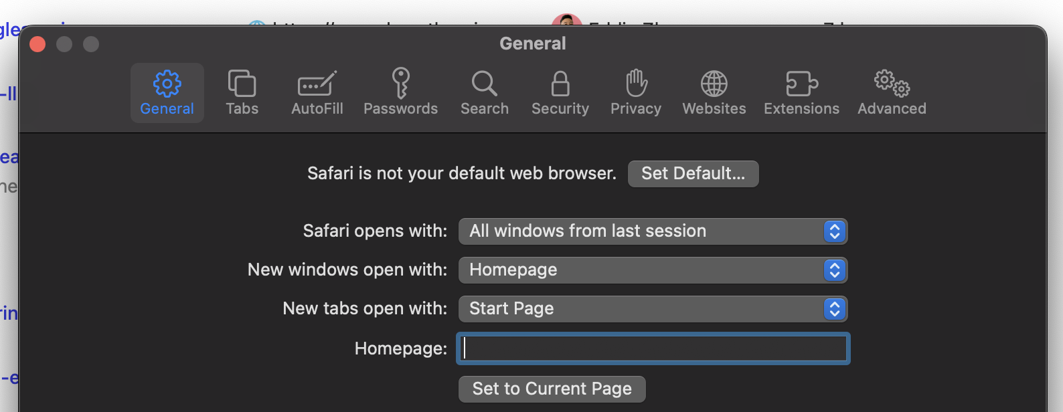Open the Websites preferences pane
This screenshot has height=412, width=1063.
point(714,92)
